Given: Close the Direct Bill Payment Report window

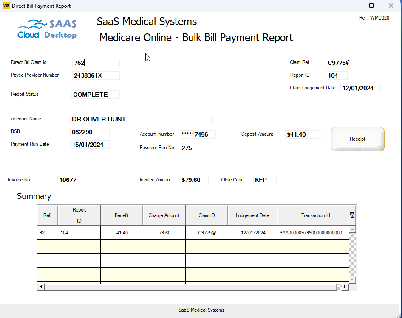Looking at the screenshot, I should point(391,6).
